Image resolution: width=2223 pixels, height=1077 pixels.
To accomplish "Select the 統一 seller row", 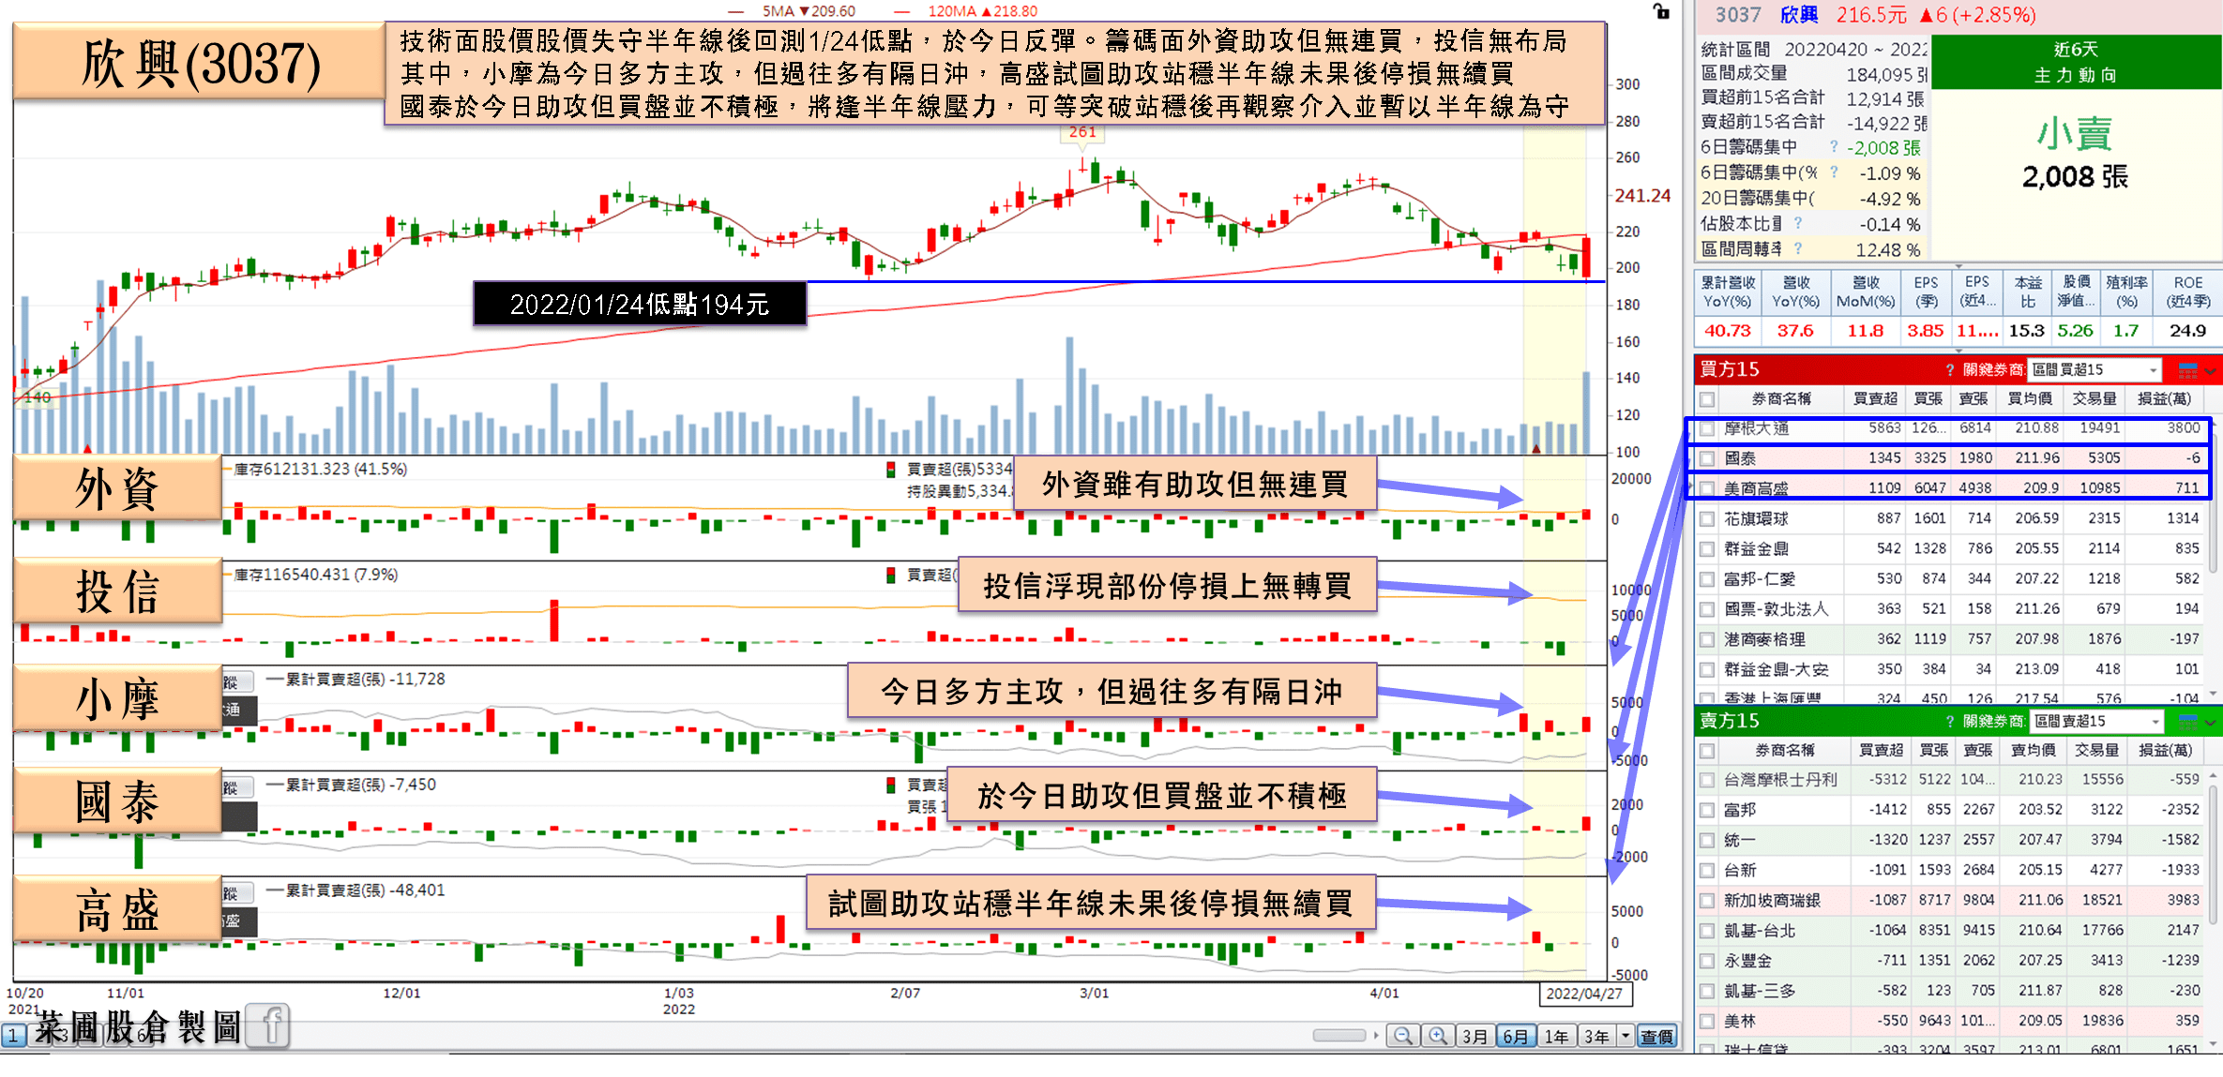I will (1951, 840).
